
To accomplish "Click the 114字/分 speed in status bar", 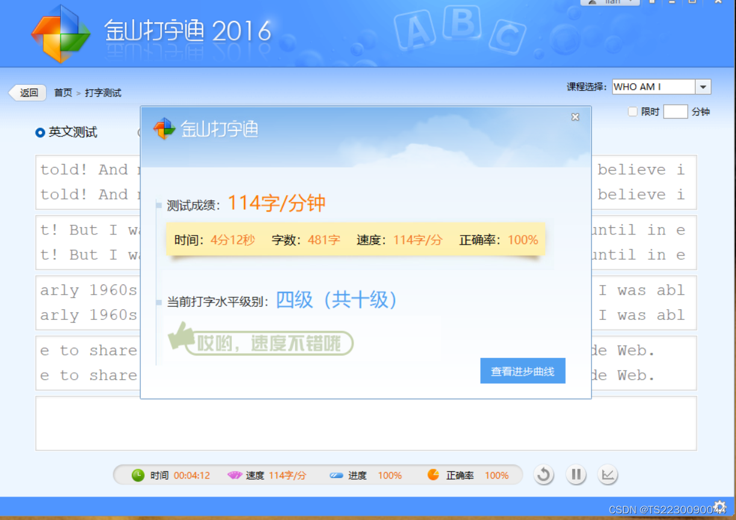I will [x=287, y=475].
